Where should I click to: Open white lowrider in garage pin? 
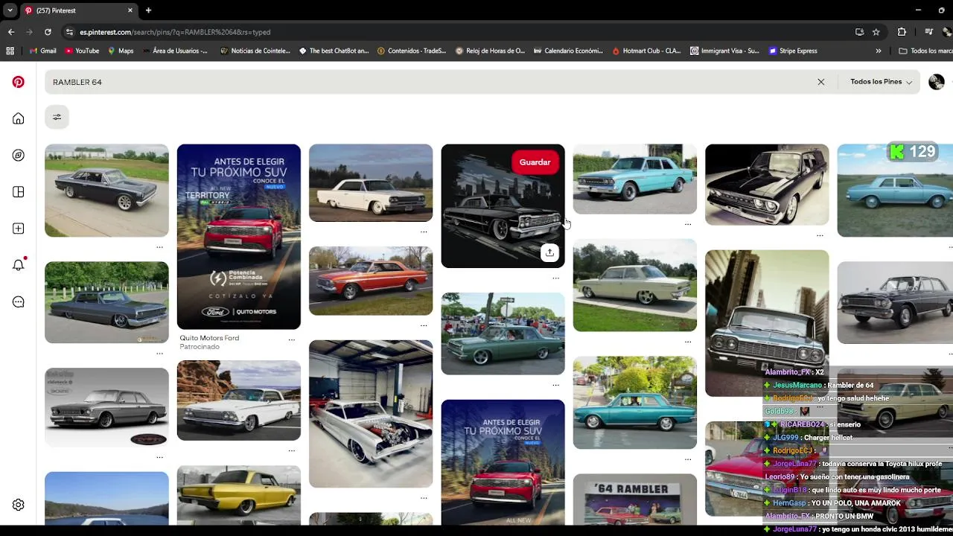point(371,414)
